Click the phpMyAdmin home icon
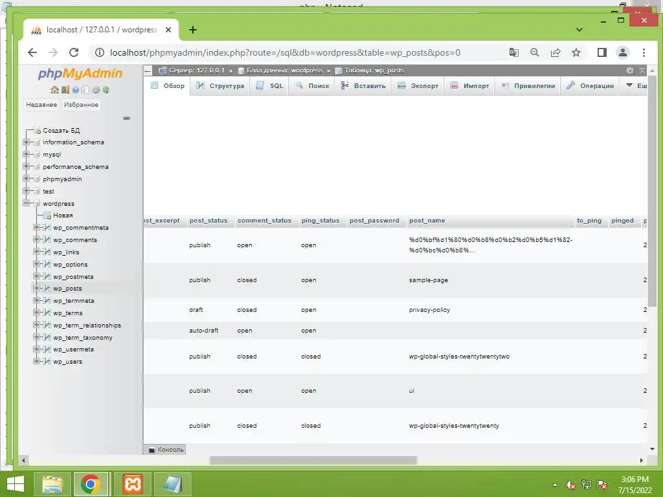Viewport: 663px width, 497px height. [54, 89]
